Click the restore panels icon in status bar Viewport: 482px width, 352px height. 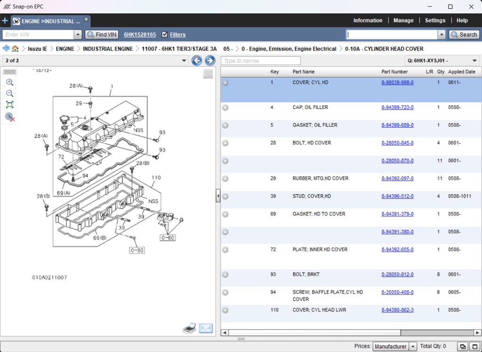463,346
